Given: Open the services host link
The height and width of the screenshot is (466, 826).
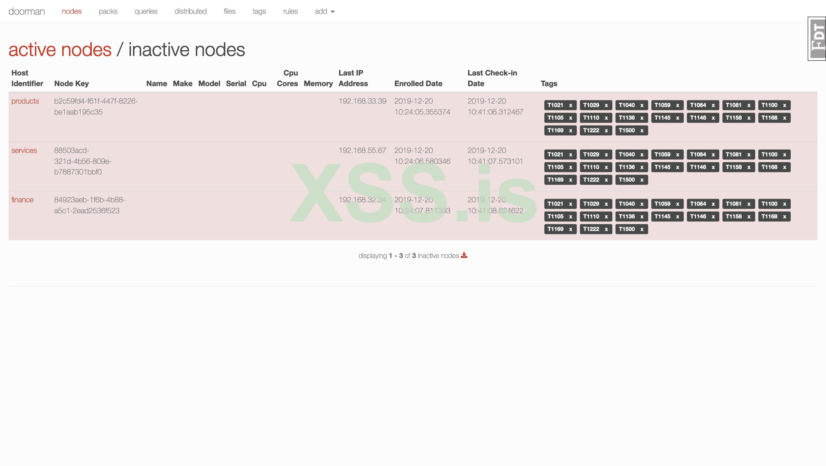Looking at the screenshot, I should coord(24,150).
